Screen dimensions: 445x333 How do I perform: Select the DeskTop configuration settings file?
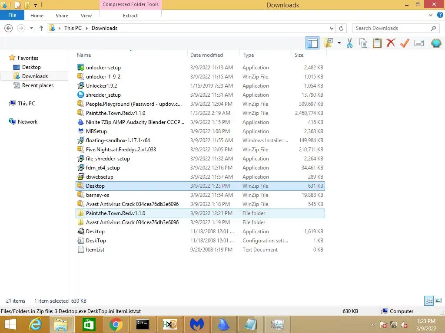pos(200,240)
